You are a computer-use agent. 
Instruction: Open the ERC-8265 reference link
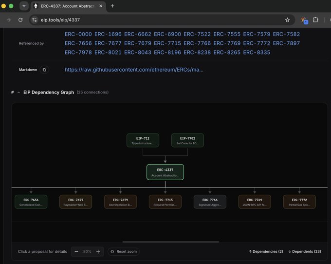point(227,53)
